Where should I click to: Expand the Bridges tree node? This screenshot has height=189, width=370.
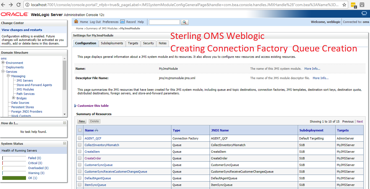pyautogui.click(x=14, y=98)
